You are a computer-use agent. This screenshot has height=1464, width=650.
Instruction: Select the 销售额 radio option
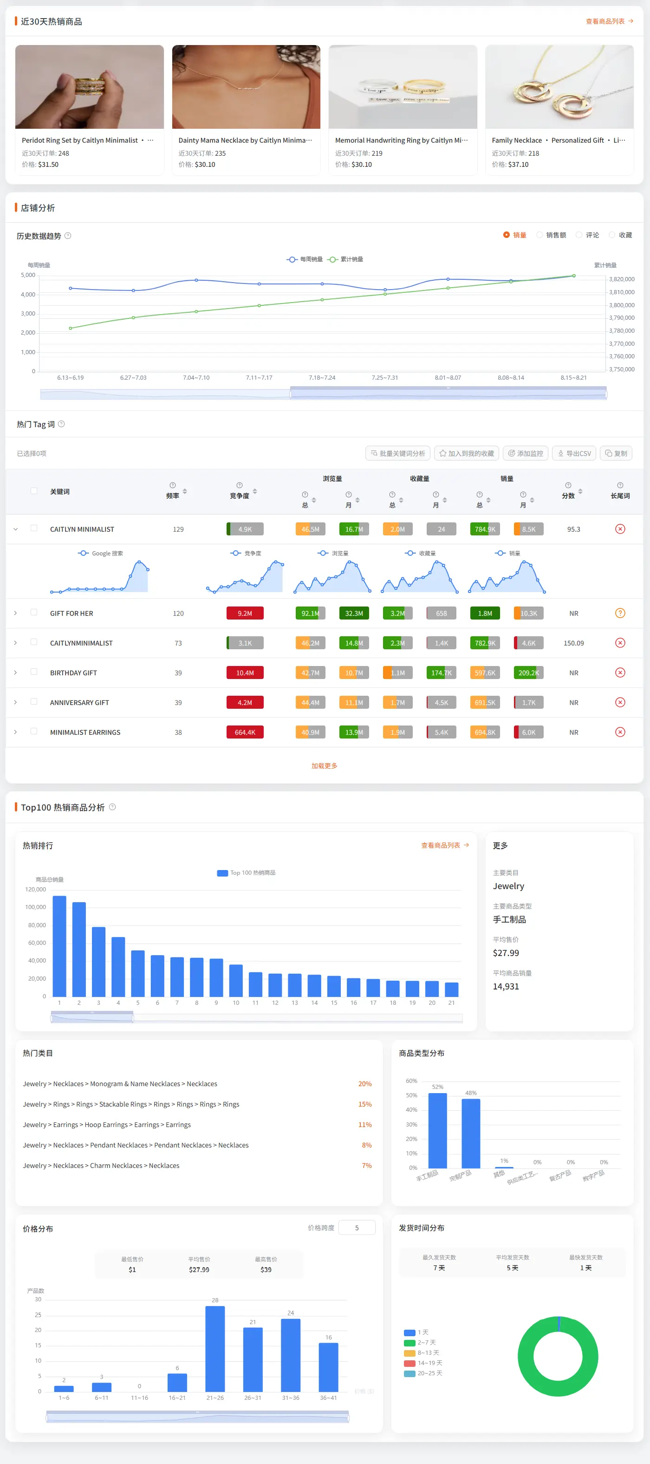pos(551,235)
